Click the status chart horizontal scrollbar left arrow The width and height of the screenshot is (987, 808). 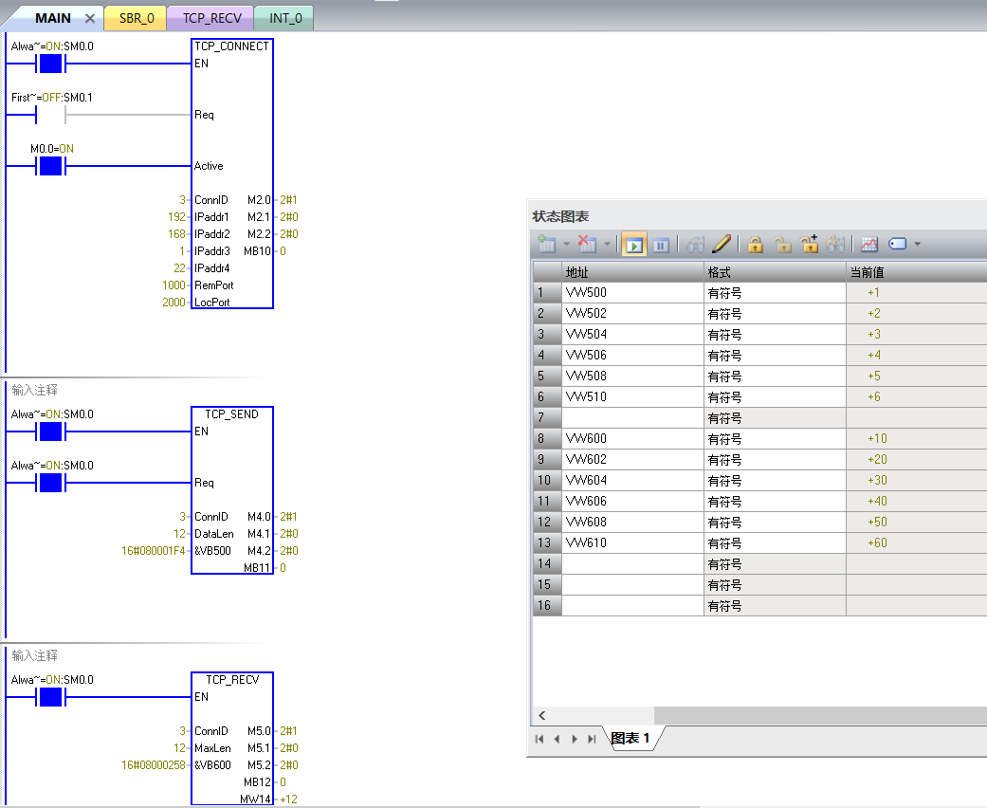pyautogui.click(x=542, y=715)
